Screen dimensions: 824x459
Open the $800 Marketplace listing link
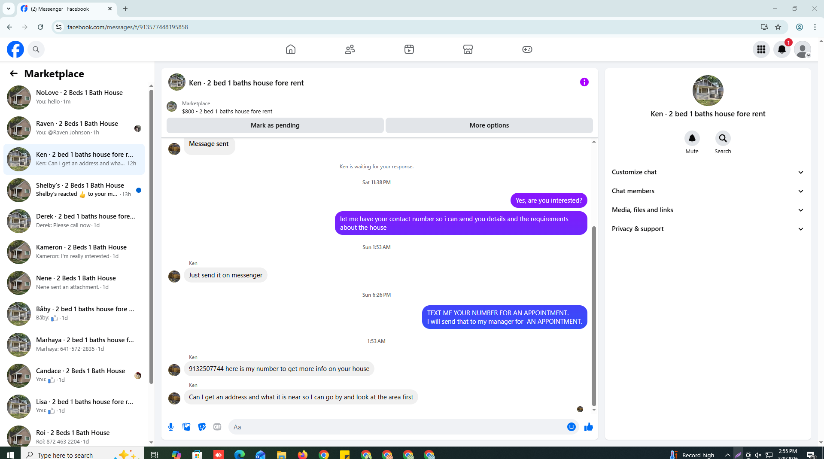pyautogui.click(x=227, y=111)
